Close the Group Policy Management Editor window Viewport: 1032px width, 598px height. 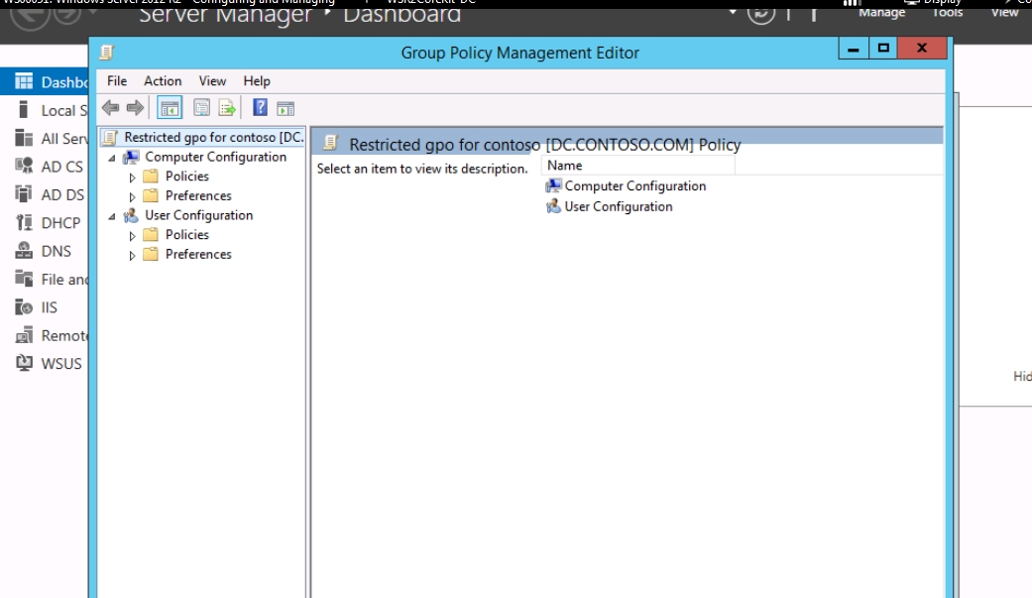[922, 48]
